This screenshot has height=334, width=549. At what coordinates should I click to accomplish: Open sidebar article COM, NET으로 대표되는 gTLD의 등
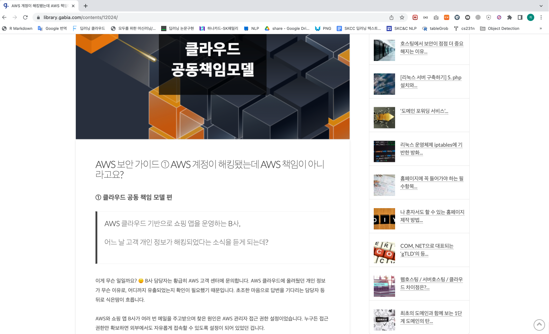click(427, 250)
